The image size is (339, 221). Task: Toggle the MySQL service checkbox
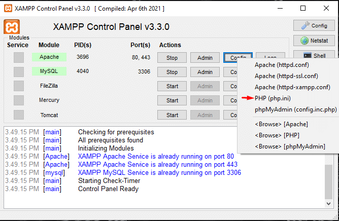[x=19, y=71]
